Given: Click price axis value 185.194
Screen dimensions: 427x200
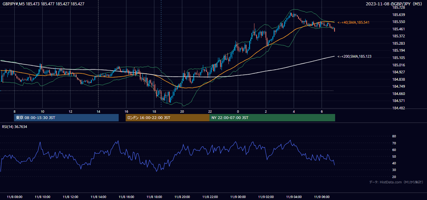Looking at the screenshot, I should point(399,50).
